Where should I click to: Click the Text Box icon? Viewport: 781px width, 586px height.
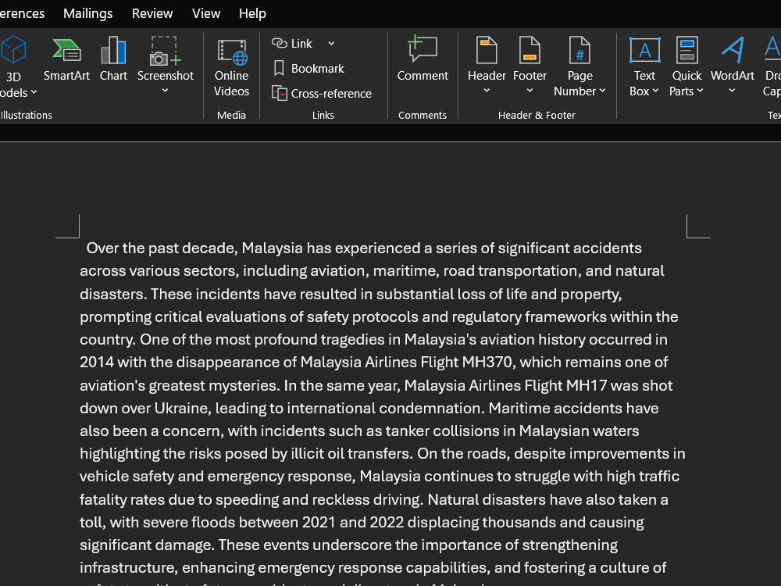(x=644, y=50)
